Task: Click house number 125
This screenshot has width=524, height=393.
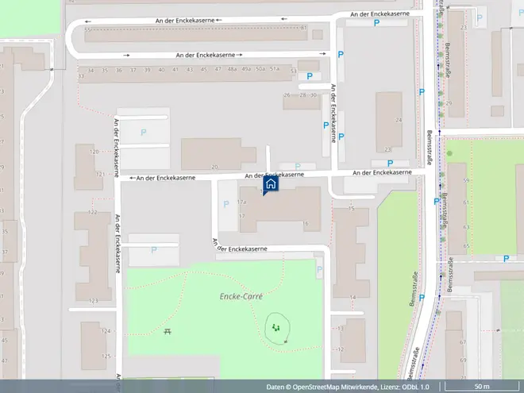Action: pos(106,356)
